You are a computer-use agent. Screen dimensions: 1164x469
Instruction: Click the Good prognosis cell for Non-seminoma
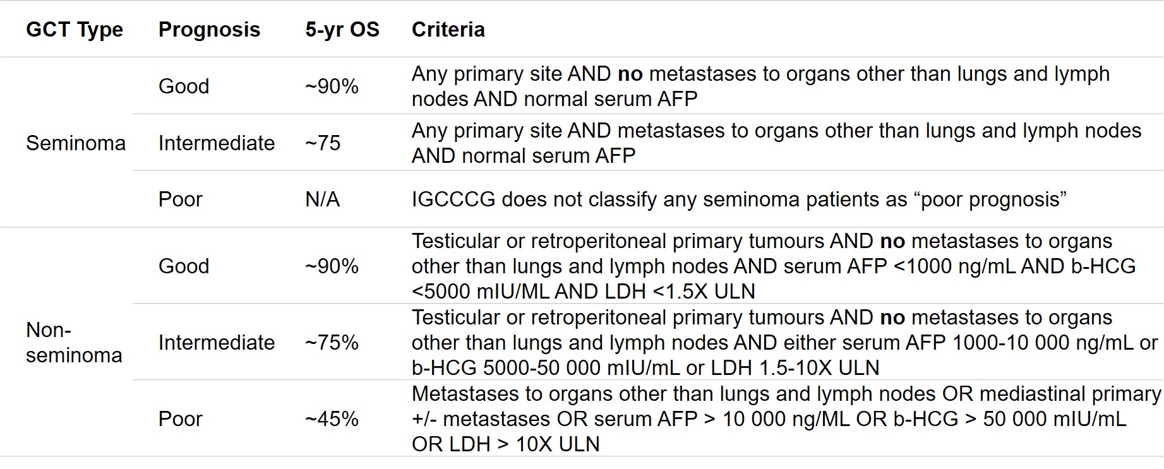pyautogui.click(x=184, y=266)
